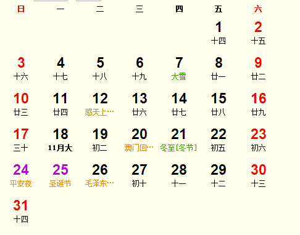Open day 12 with 感天上 note

click(99, 104)
